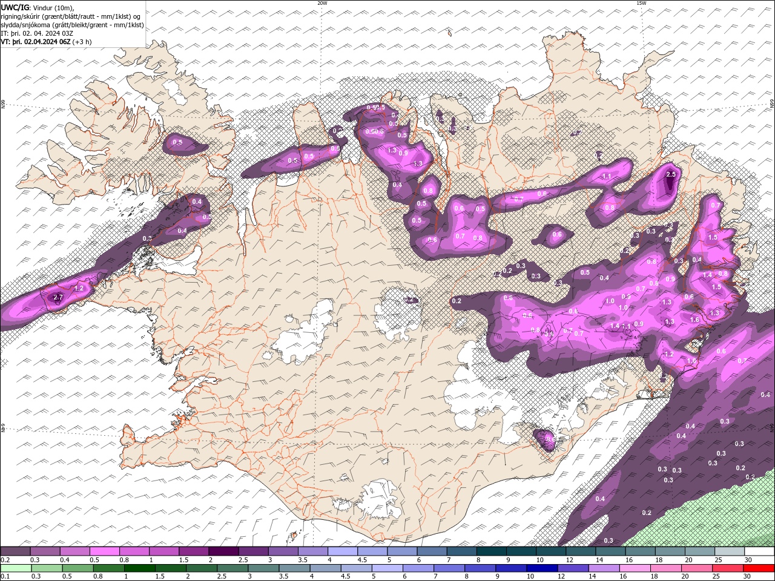Pick the deep blue swatch labelled 10 in rain legend

click(542, 568)
